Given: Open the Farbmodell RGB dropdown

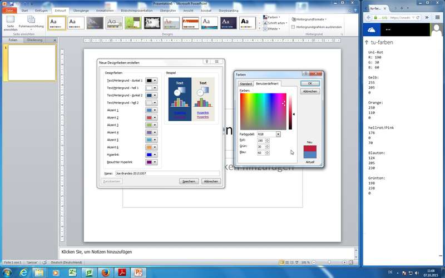Looking at the screenshot, I should pos(278,134).
